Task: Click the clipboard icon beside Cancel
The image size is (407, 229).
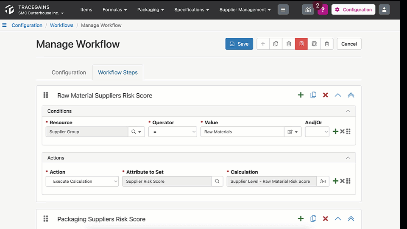Action: pyautogui.click(x=327, y=44)
